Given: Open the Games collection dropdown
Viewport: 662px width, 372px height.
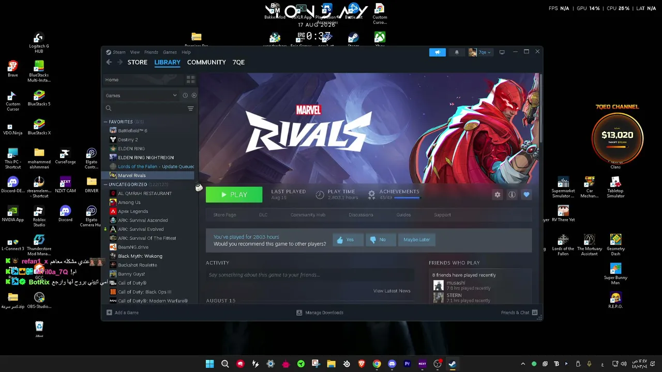Looking at the screenshot, I should 141,96.
